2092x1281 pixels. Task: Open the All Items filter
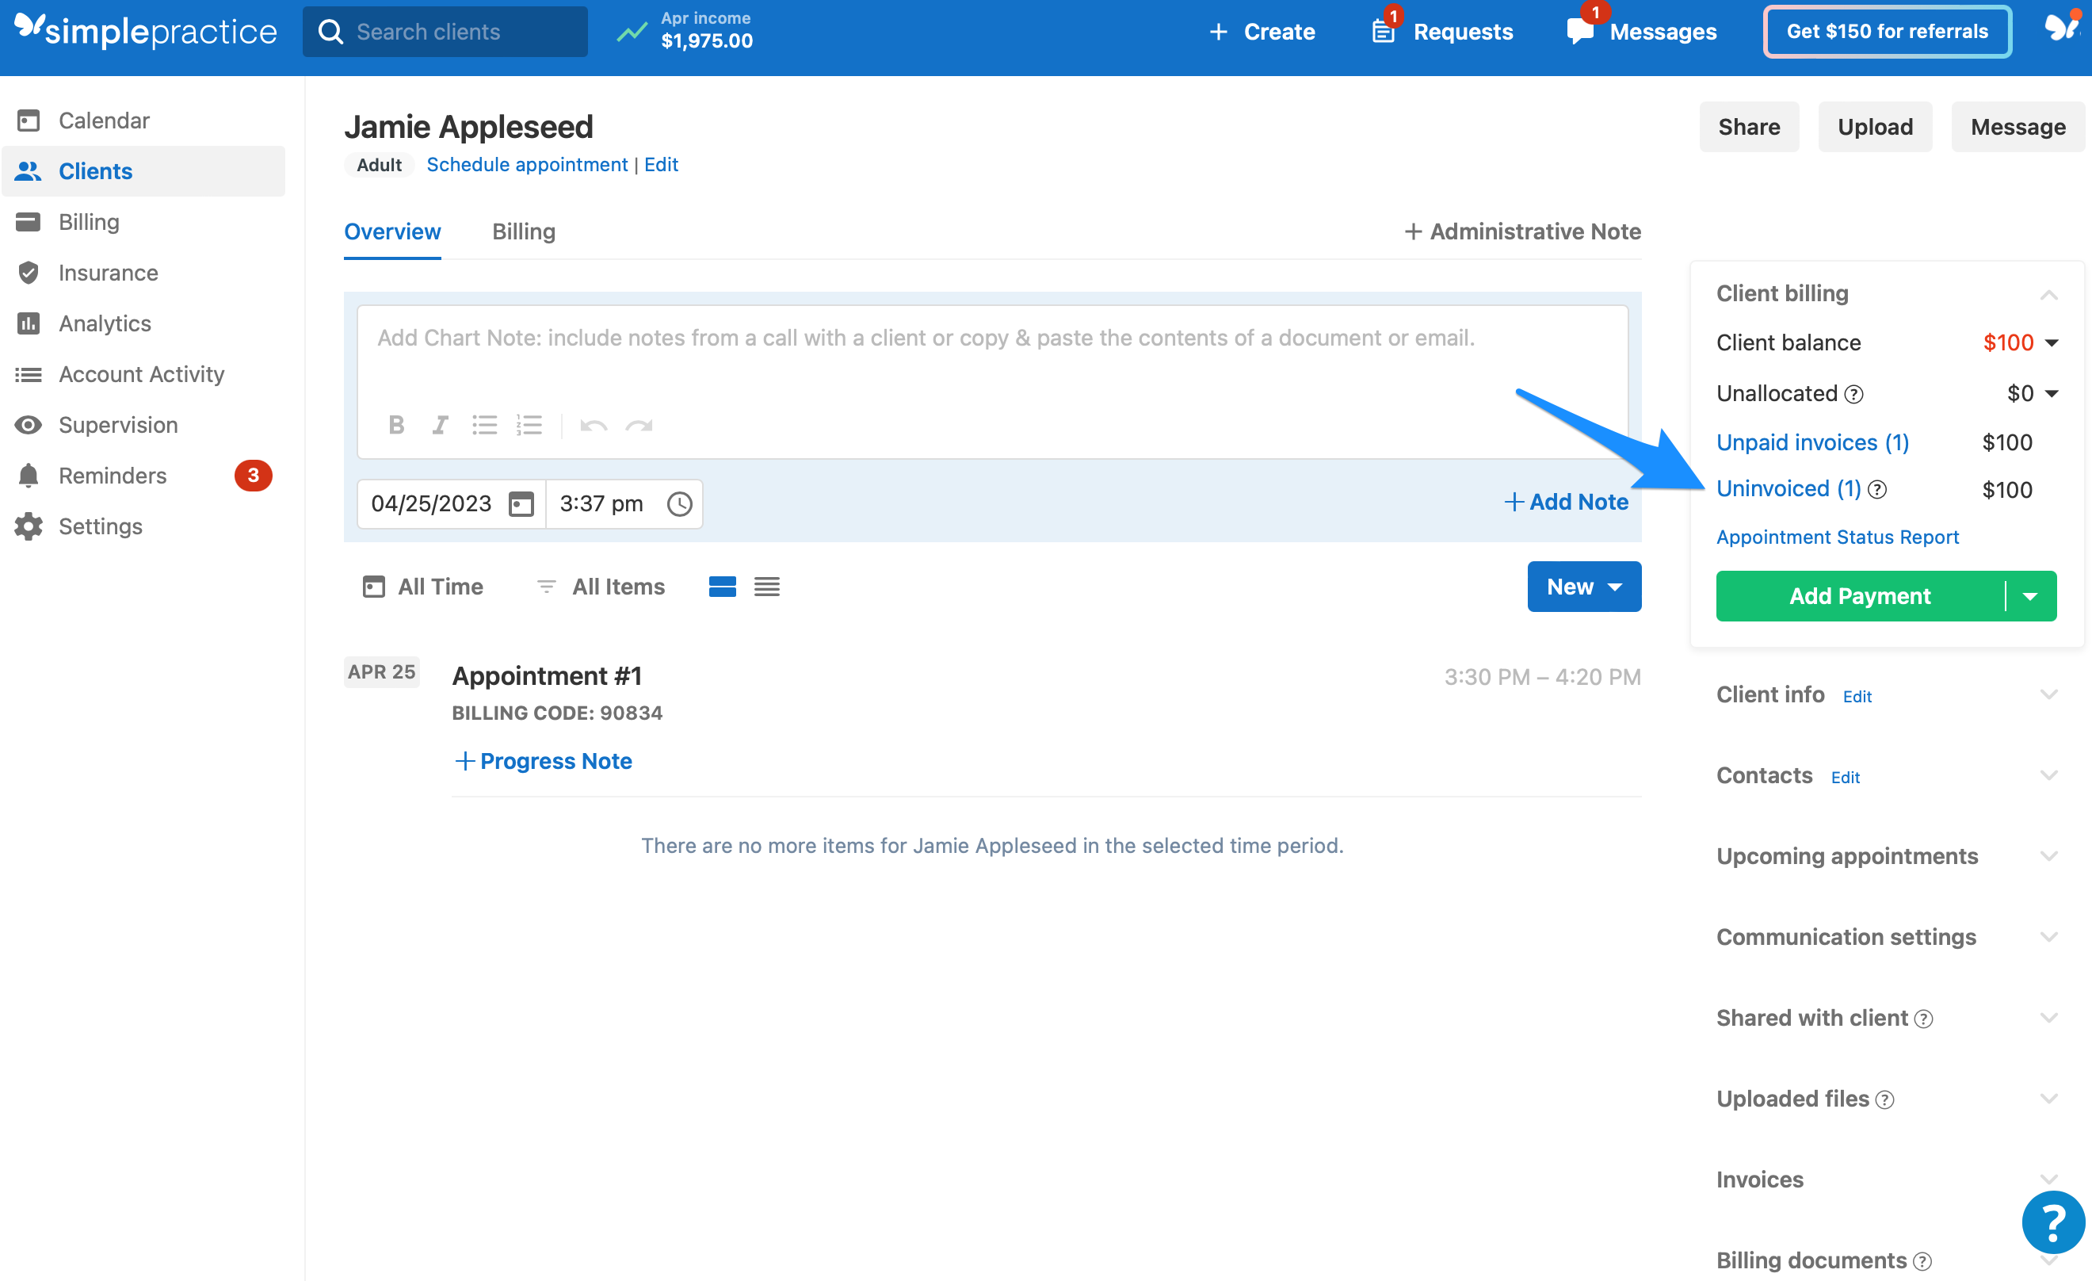[x=601, y=587]
